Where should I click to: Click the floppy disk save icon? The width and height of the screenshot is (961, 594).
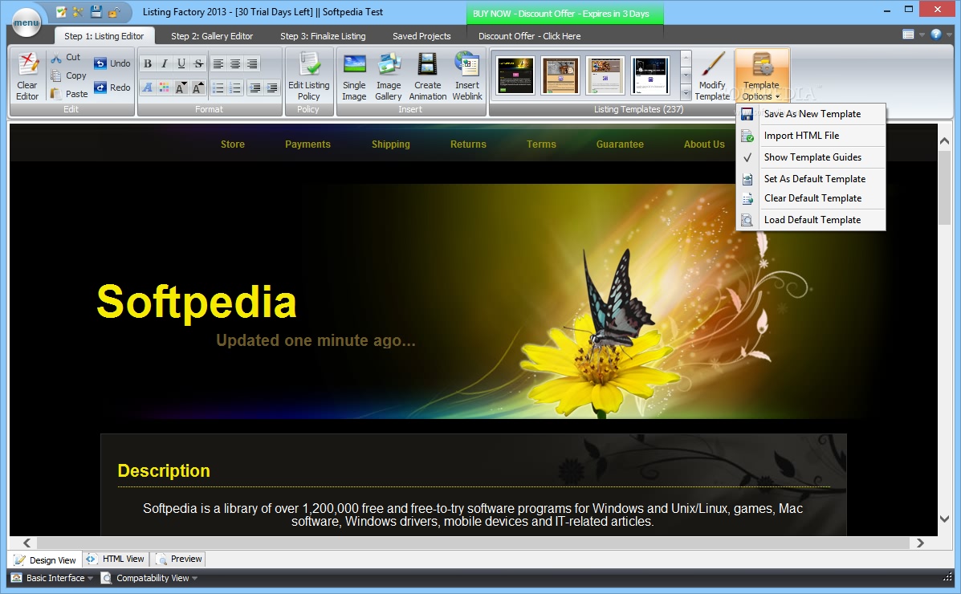(96, 12)
